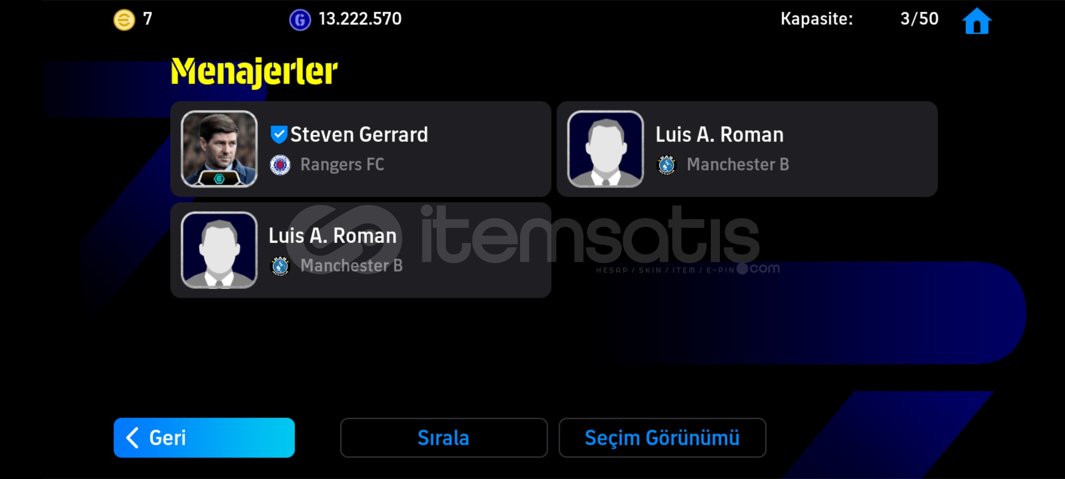1065x479 pixels.
Task: Go to the home screen via house icon
Action: (x=977, y=20)
